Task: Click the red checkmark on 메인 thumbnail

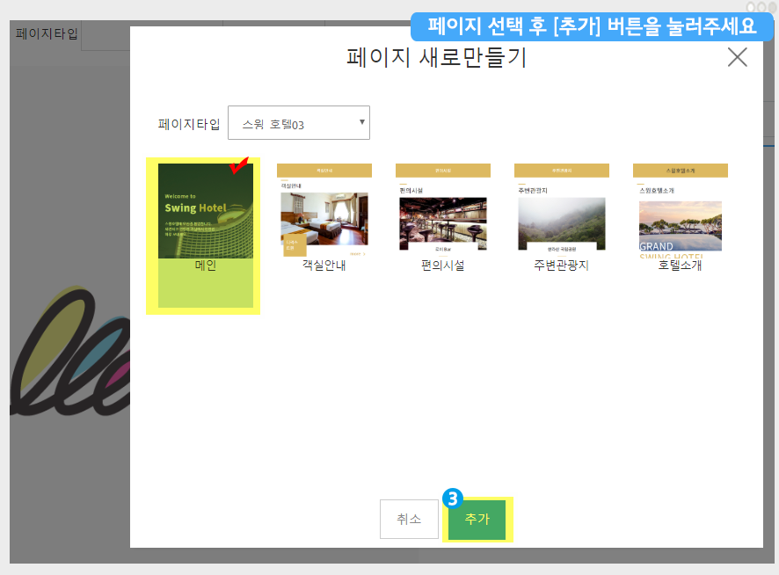Action: [x=238, y=165]
